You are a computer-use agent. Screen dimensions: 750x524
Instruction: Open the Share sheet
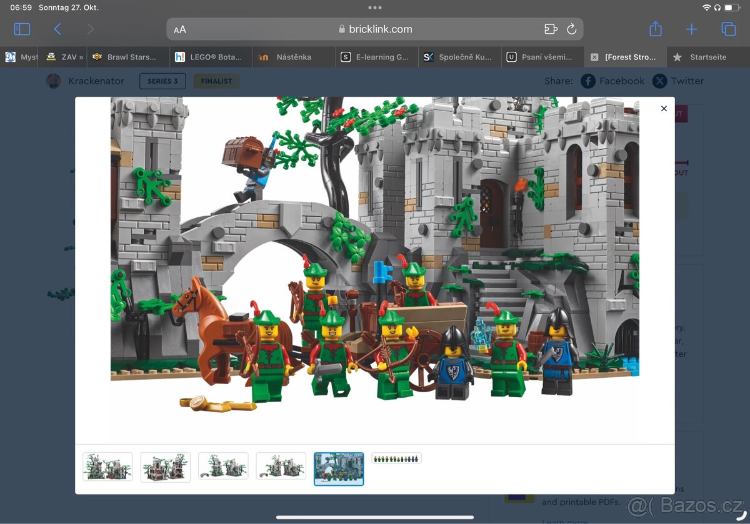(x=655, y=29)
